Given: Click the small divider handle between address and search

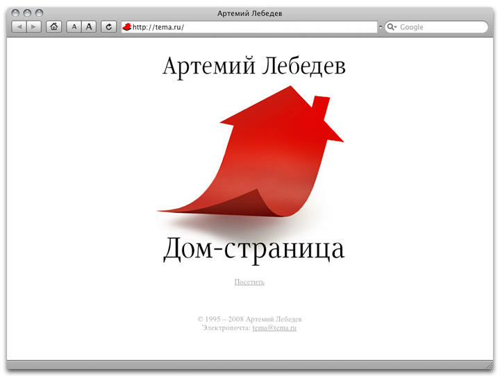Looking at the screenshot, I should pyautogui.click(x=380, y=27).
